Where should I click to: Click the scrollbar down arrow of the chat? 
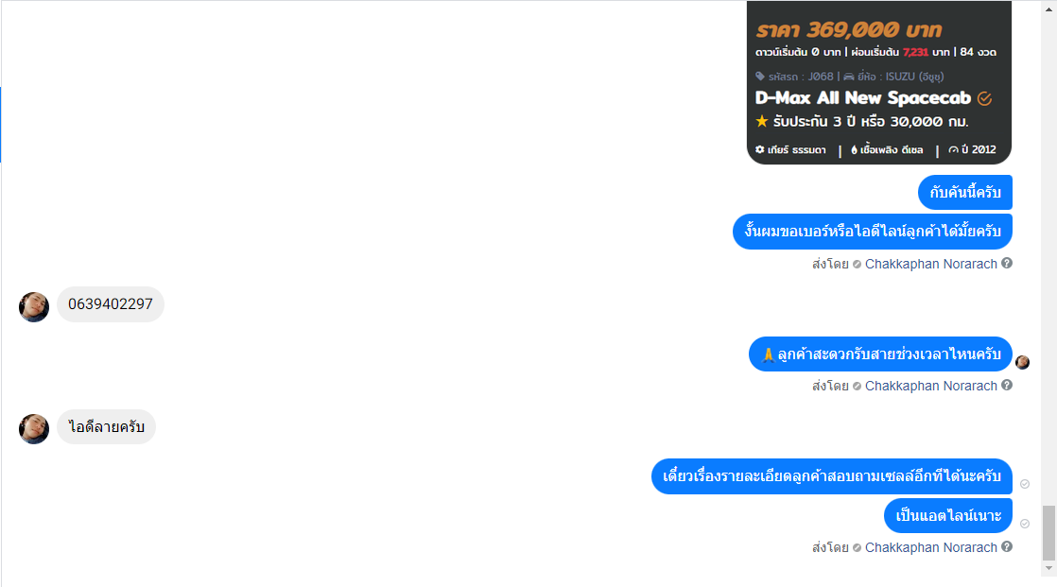point(1048,568)
